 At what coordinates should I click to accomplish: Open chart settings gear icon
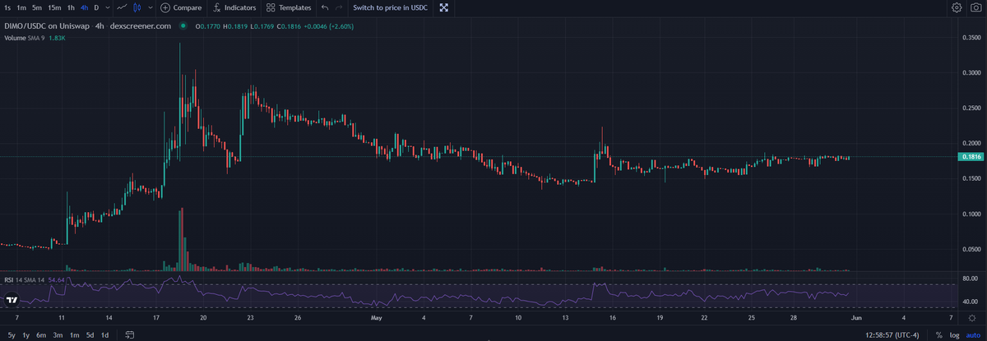957,7
